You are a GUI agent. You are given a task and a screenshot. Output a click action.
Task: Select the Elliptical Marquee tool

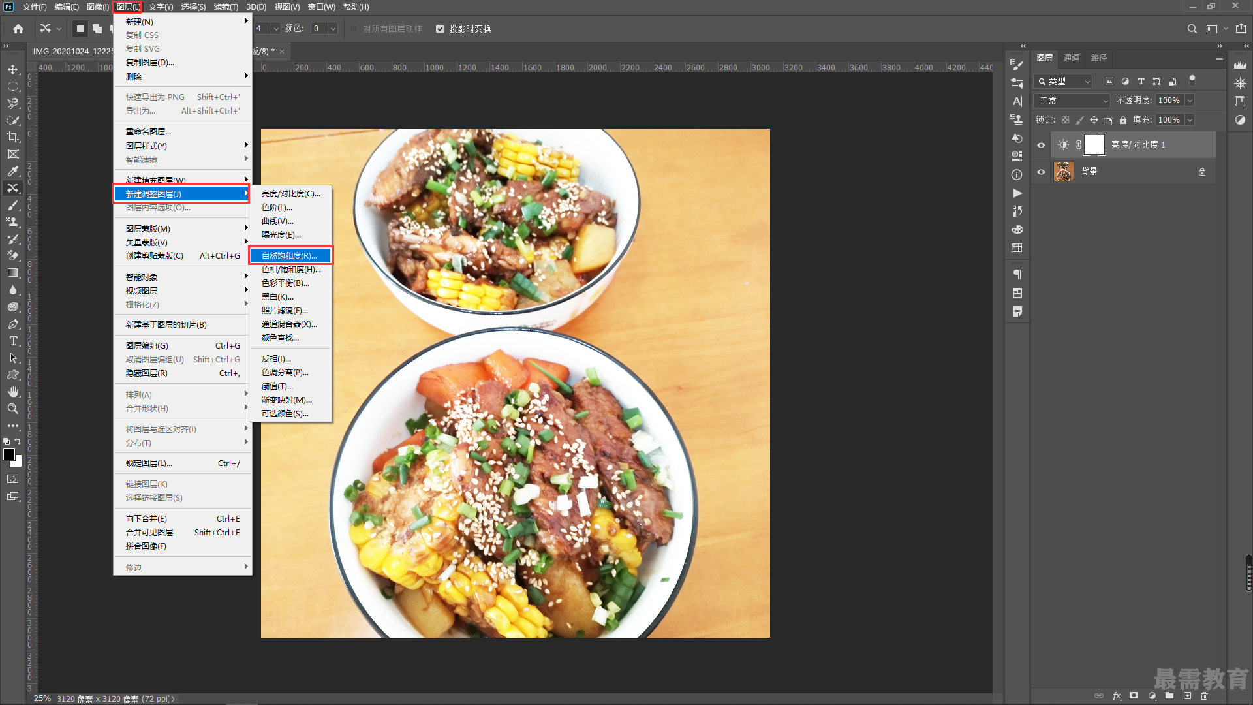pyautogui.click(x=13, y=86)
